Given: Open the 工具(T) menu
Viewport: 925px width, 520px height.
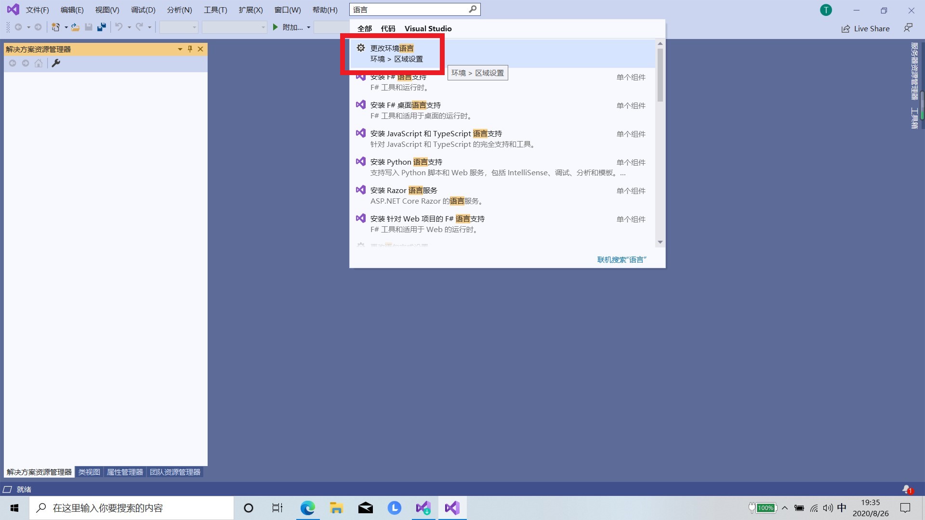Looking at the screenshot, I should pos(215,10).
